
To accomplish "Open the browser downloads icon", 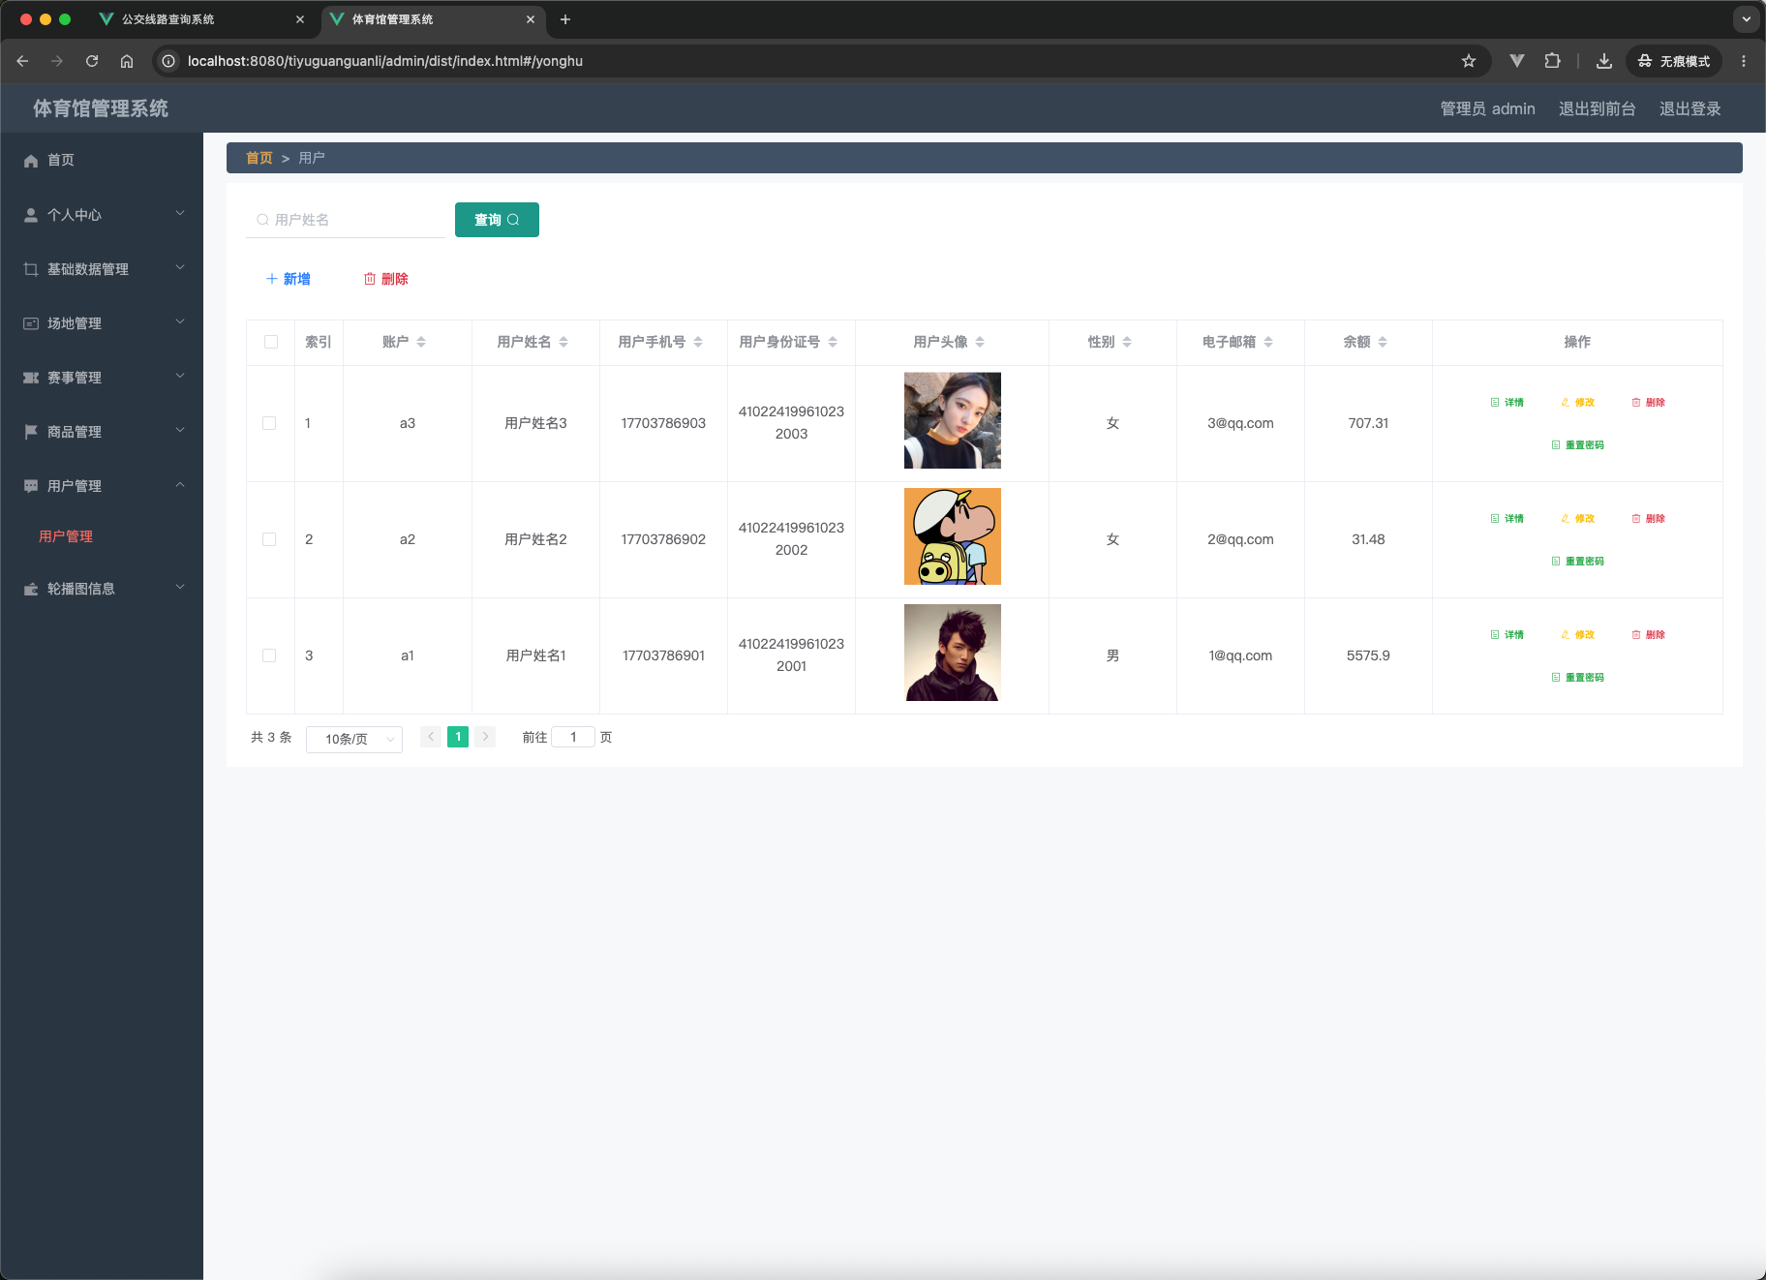I will pyautogui.click(x=1604, y=61).
